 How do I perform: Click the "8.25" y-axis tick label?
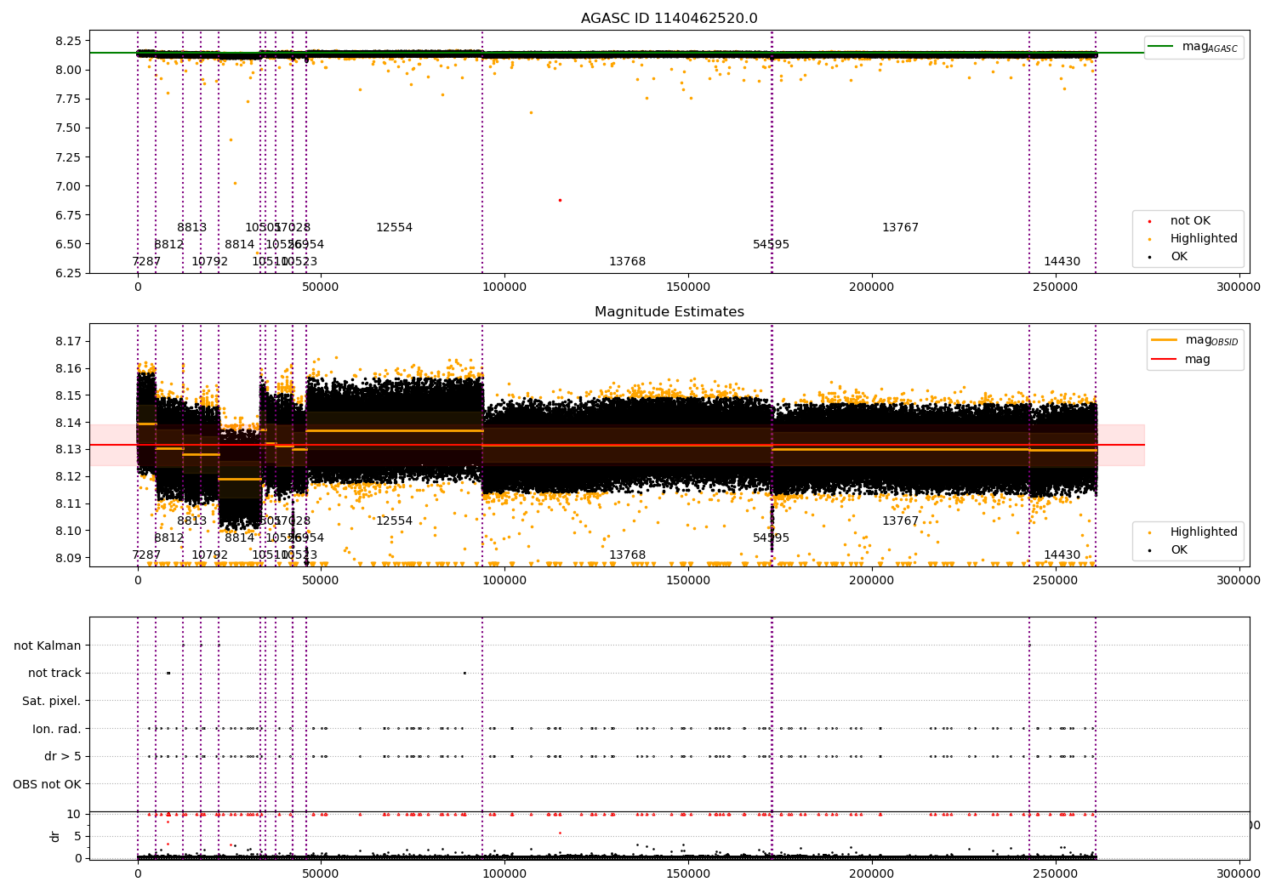coord(67,41)
